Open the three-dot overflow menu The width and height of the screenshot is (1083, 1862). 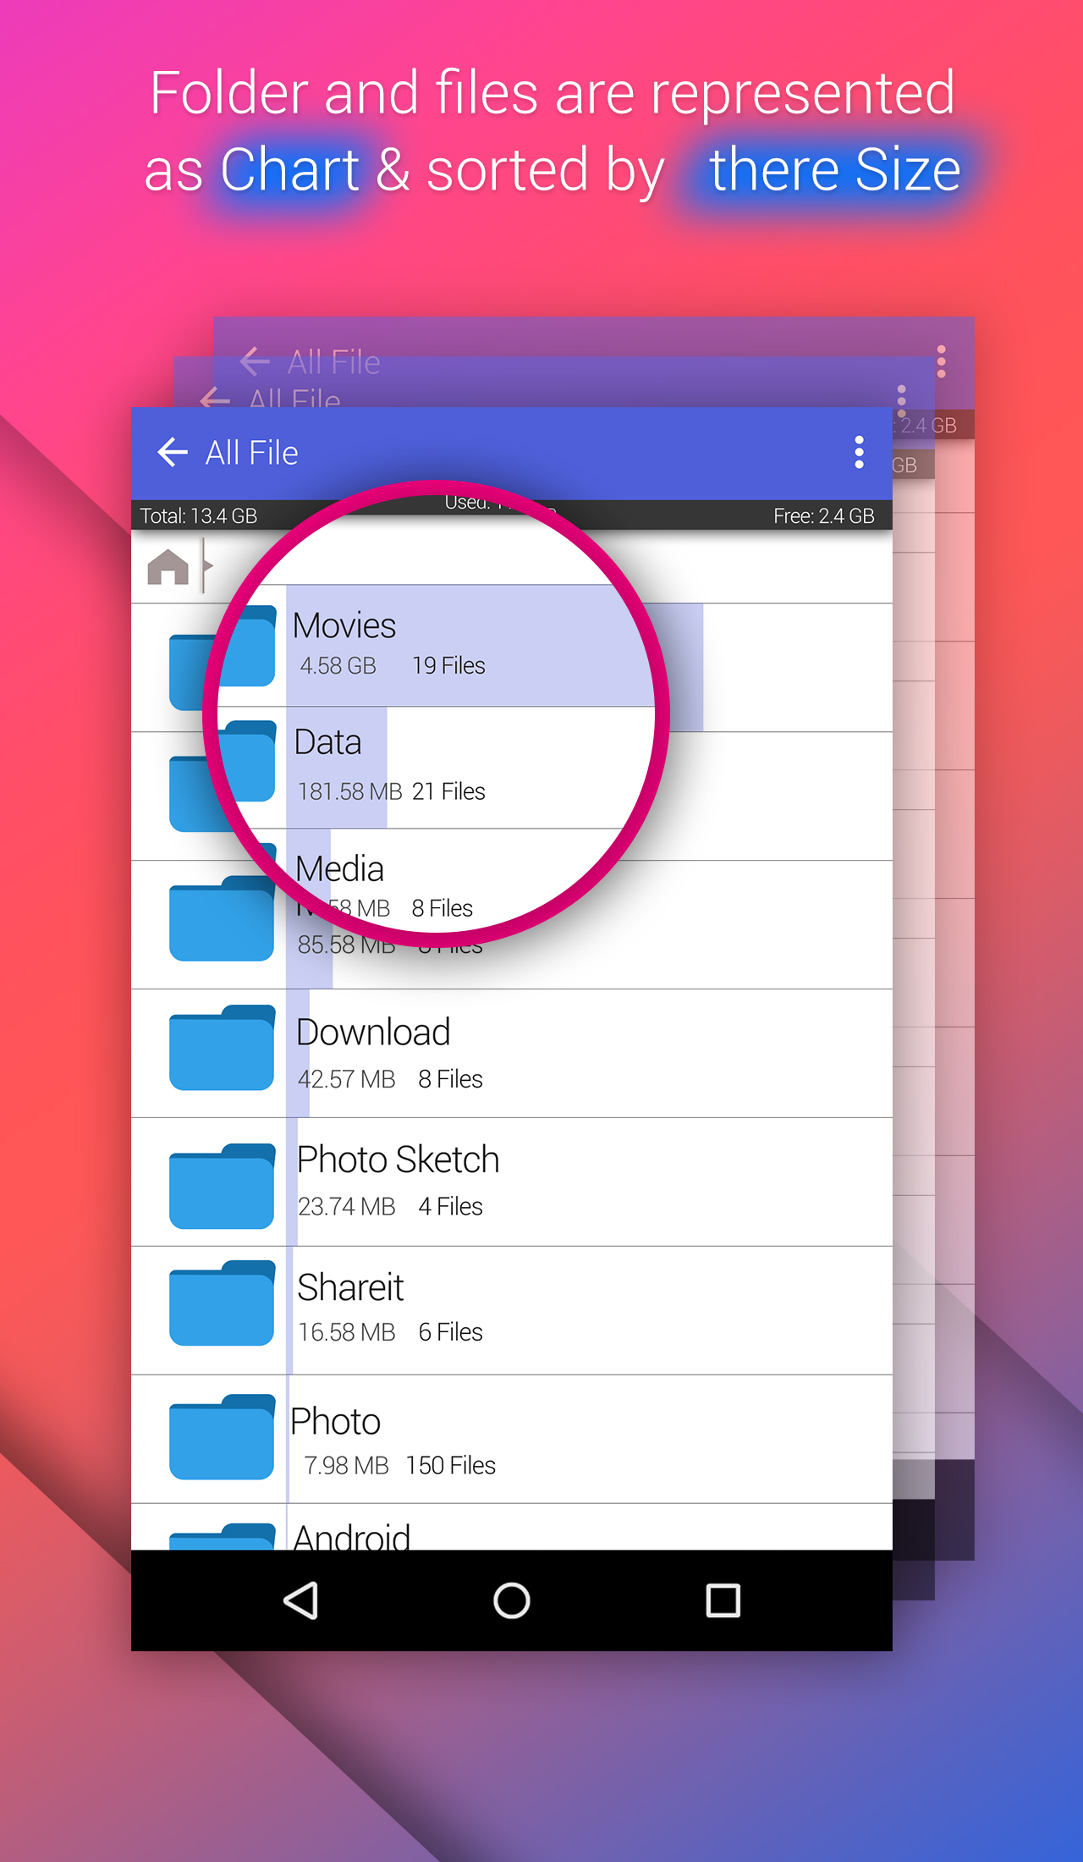[859, 453]
